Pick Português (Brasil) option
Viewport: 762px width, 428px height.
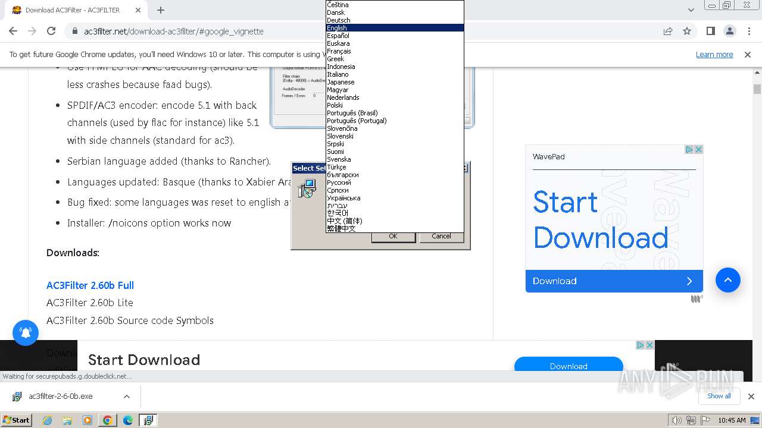click(x=395, y=113)
